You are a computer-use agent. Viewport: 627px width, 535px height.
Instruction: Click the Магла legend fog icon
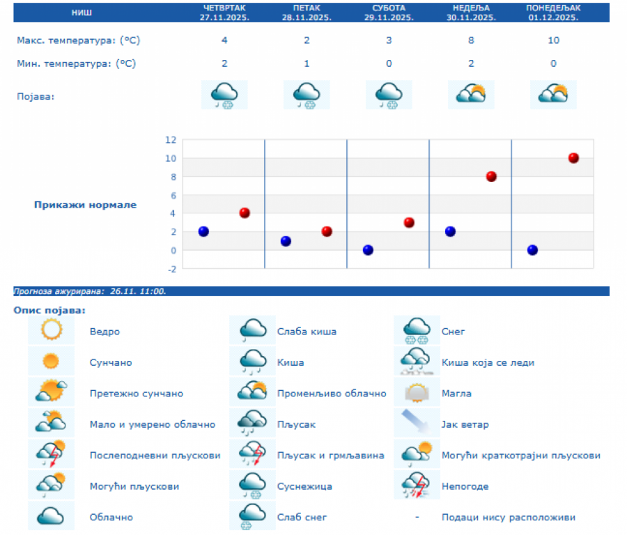point(417,393)
